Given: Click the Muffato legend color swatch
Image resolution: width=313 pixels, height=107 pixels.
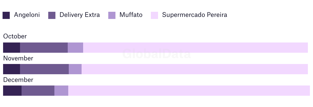Looking at the screenshot, I should (112, 15).
